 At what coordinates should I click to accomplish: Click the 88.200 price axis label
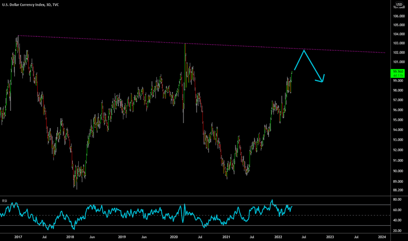point(399,190)
